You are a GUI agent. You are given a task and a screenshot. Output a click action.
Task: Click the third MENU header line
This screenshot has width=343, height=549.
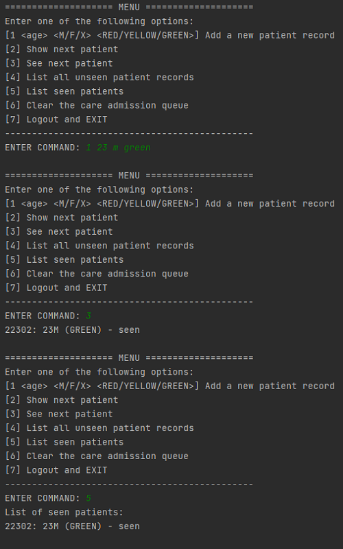[129, 358]
